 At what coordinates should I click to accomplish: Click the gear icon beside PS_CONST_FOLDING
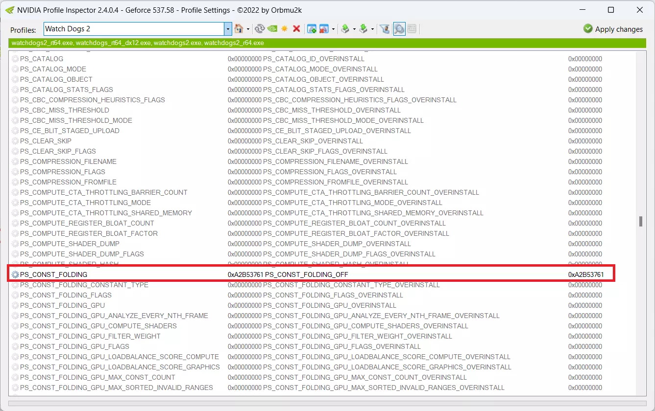[15, 274]
